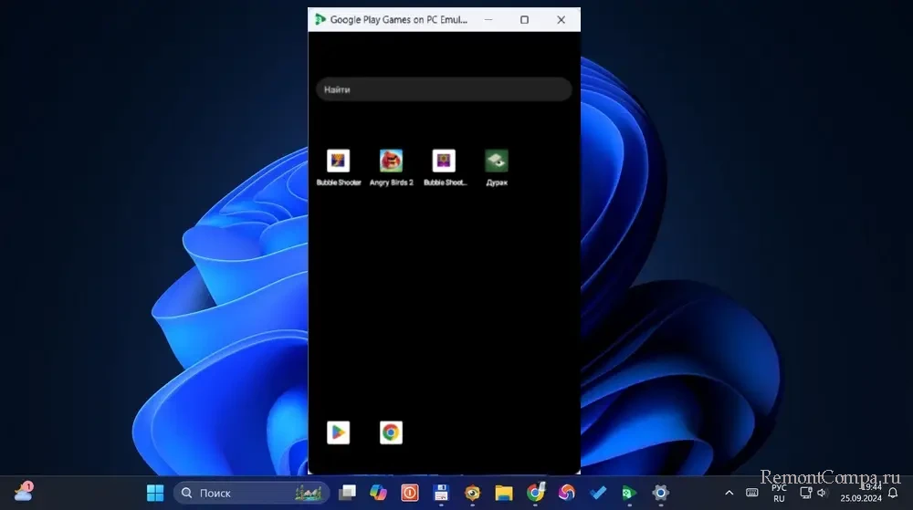Open Google Play Store in the emulator dock
Screen dimensions: 913x510
[339, 432]
